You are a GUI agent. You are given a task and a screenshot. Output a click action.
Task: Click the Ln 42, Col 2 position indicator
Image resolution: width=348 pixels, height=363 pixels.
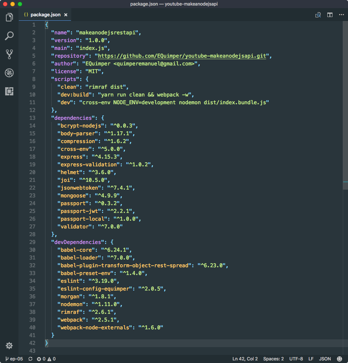tap(245, 359)
